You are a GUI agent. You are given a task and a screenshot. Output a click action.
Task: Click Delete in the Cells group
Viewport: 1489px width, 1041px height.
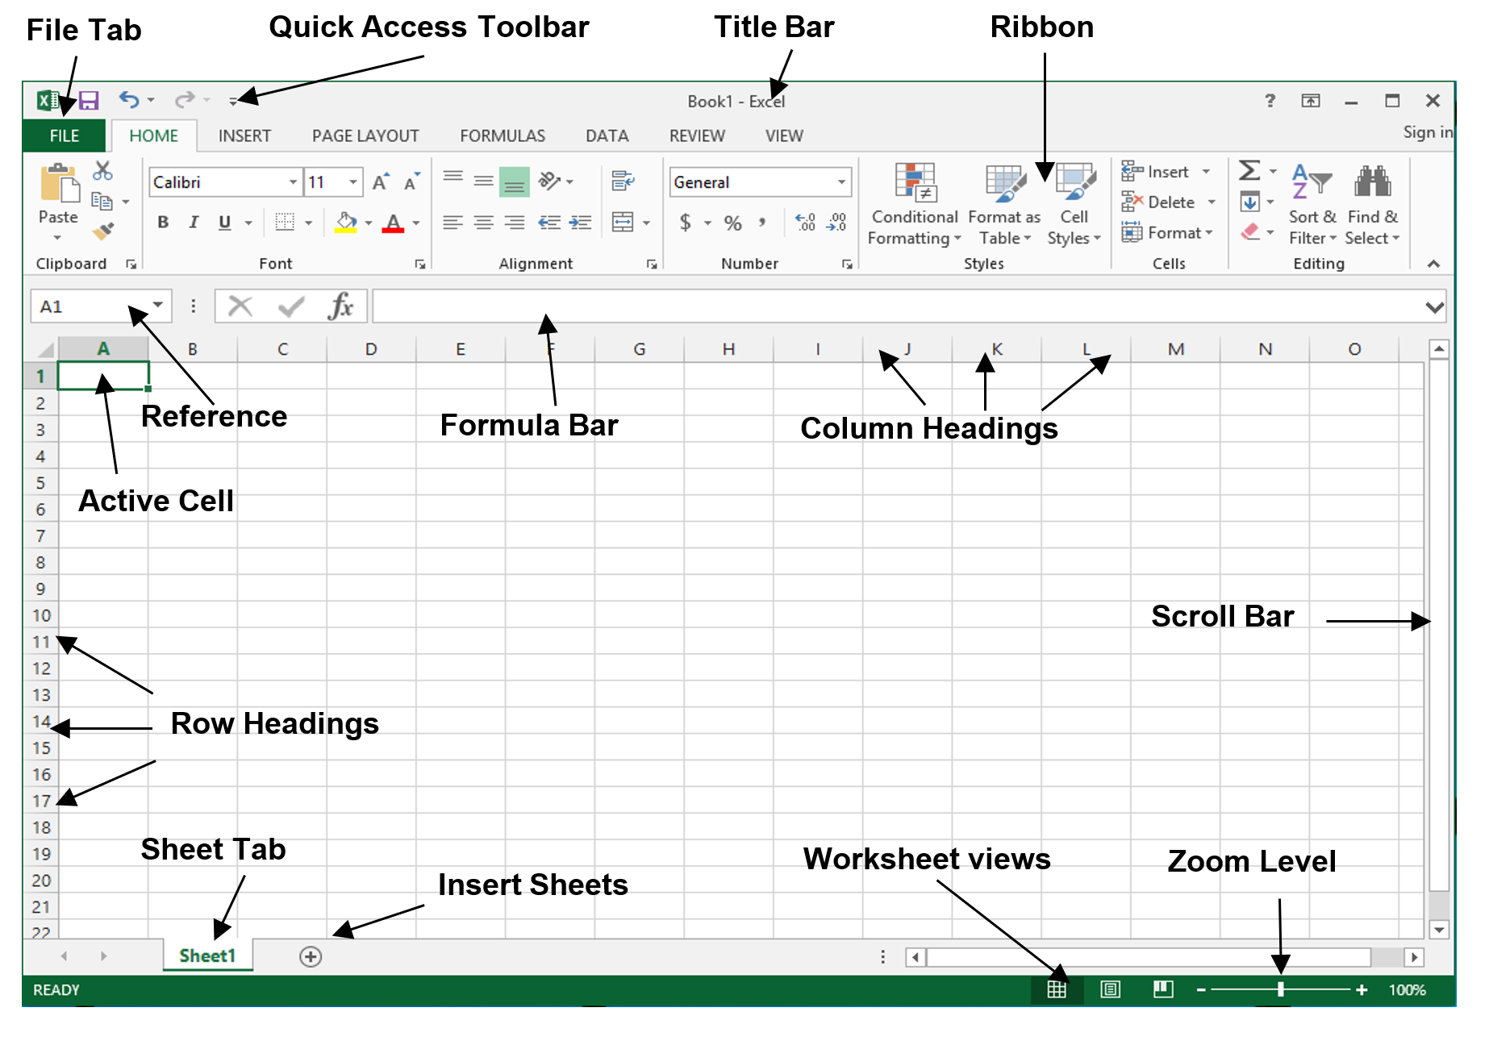pos(1169,202)
